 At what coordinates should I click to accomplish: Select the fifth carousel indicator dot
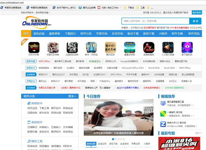[x=124, y=139]
